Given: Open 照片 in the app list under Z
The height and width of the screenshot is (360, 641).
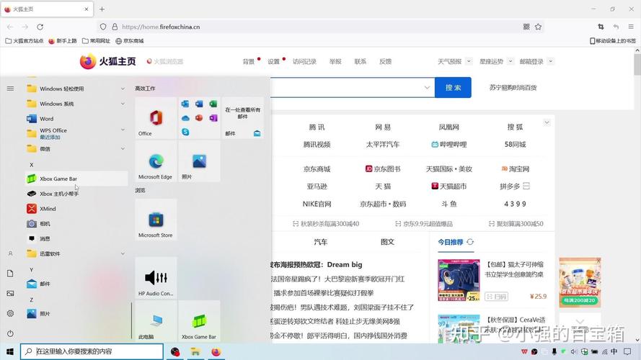Looking at the screenshot, I should [x=76, y=313].
